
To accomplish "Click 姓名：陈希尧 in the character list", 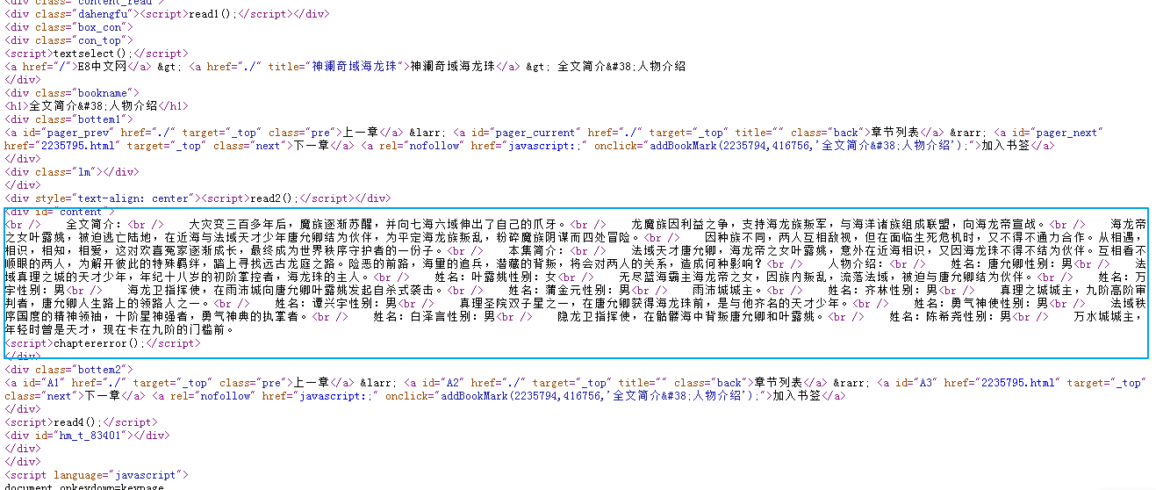I will tap(924, 317).
